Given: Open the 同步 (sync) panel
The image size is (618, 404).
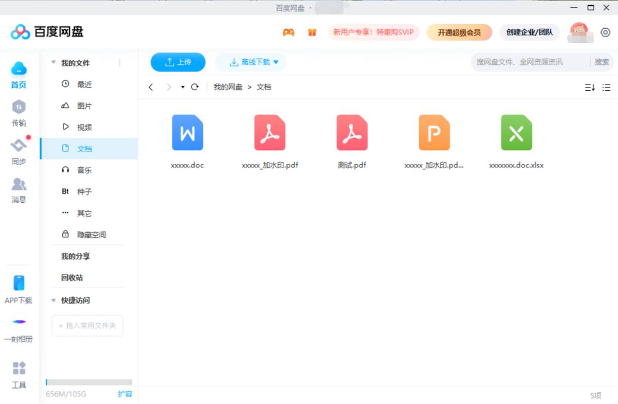Looking at the screenshot, I should coord(19,153).
